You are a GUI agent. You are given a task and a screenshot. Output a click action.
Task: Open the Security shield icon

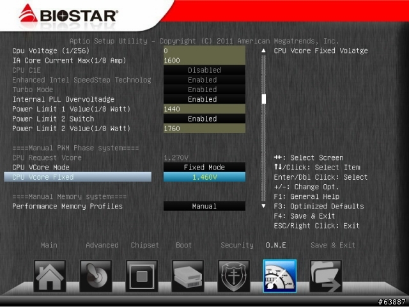(x=234, y=276)
